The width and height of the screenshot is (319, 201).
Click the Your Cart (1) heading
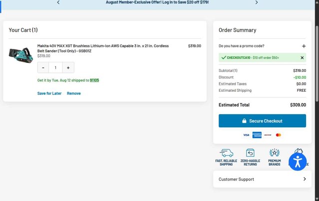click(x=23, y=30)
